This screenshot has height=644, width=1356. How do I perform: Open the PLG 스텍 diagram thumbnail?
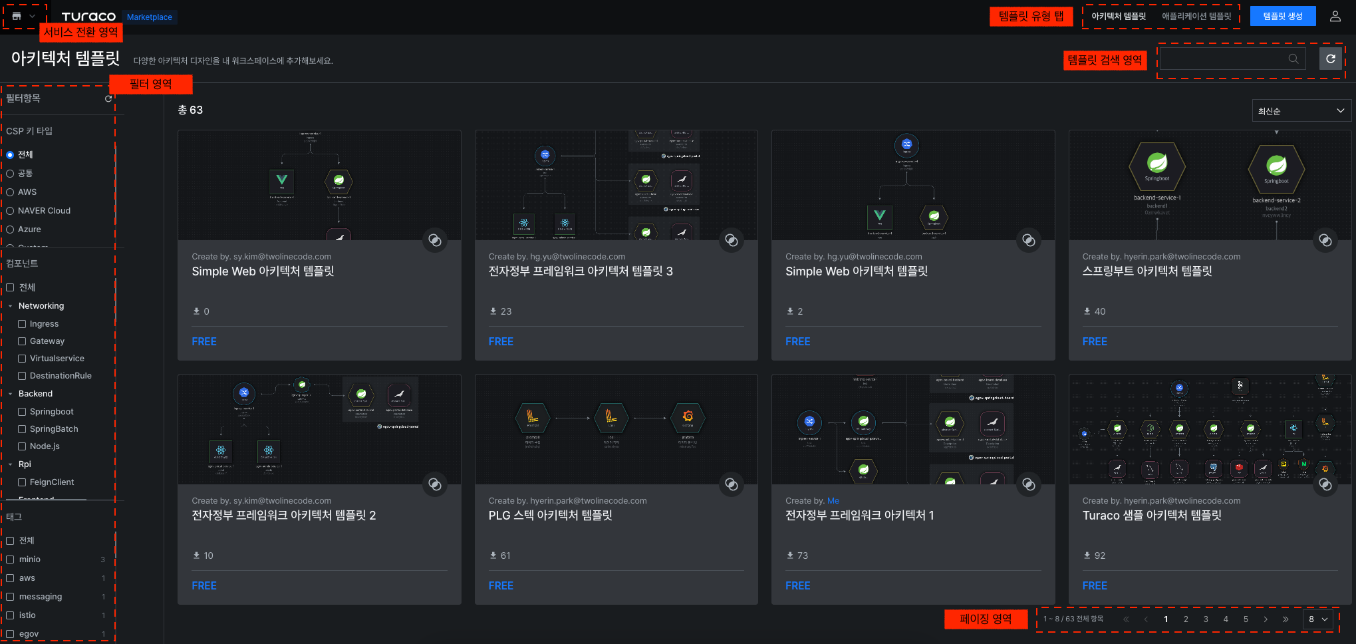click(616, 429)
